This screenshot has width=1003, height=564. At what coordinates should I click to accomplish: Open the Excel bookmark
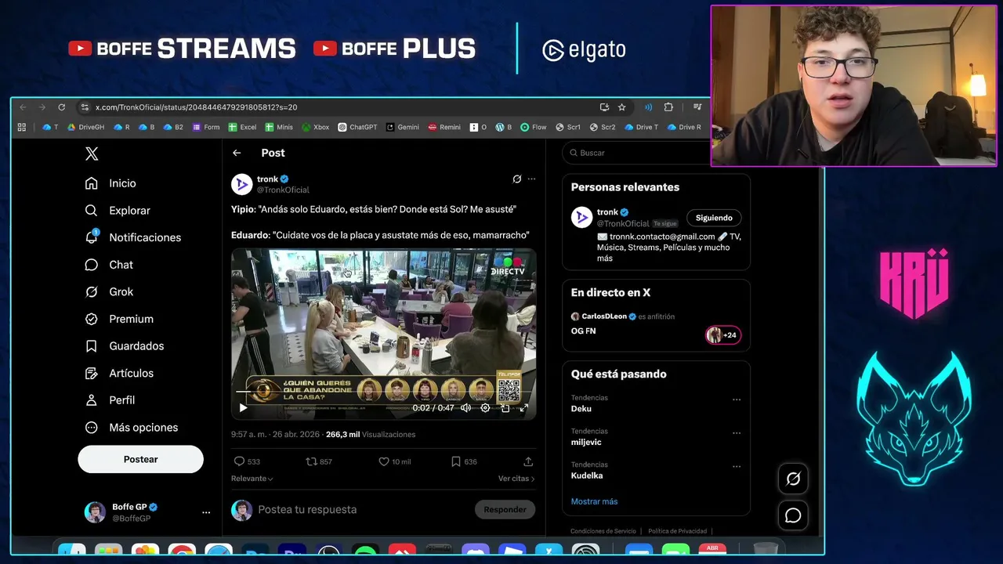(242, 127)
